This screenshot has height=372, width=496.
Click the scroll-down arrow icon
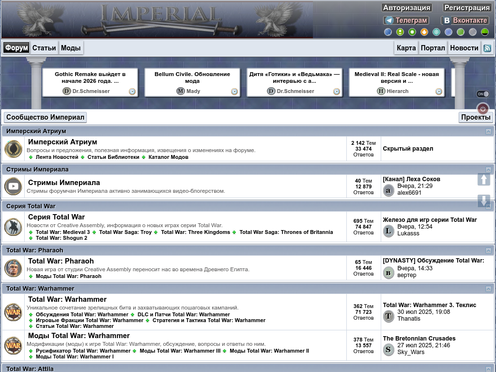coord(484,201)
